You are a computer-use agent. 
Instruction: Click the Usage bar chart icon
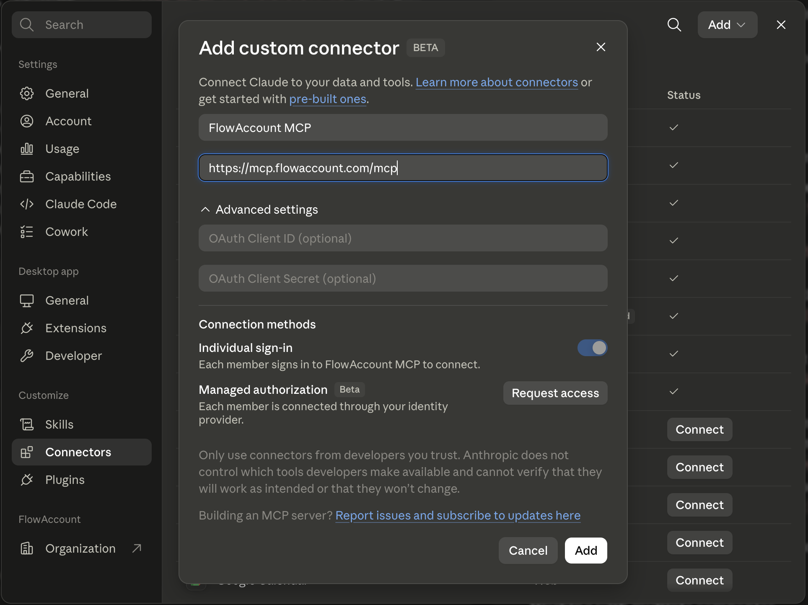pyautogui.click(x=27, y=149)
